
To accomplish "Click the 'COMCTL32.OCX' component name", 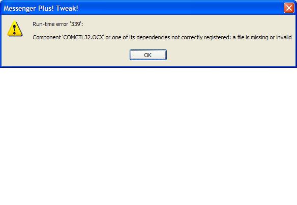I will coord(83,37).
